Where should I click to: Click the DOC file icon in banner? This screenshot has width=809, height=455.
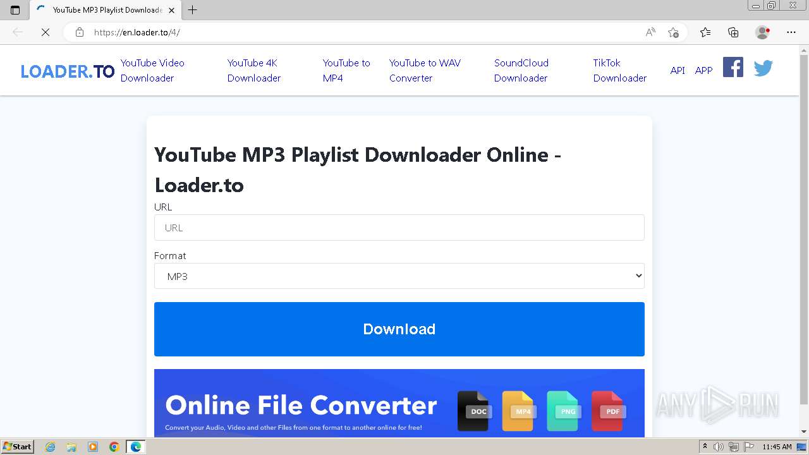pos(473,411)
